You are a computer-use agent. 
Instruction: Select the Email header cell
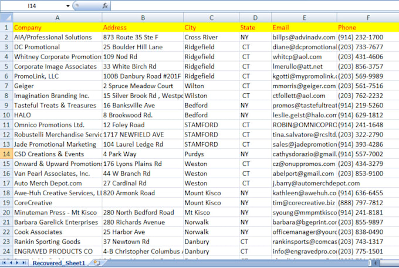[x=305, y=28]
